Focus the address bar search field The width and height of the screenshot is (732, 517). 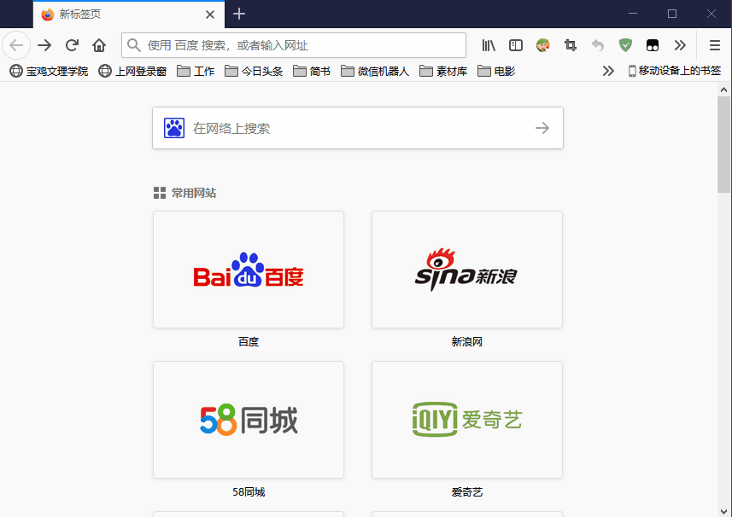click(x=294, y=45)
